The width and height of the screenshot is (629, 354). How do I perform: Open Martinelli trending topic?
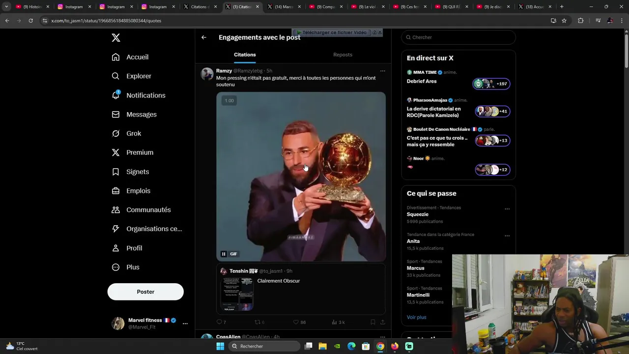418,295
